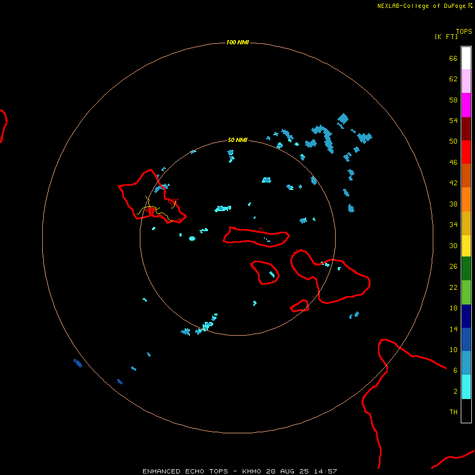
Task: Click the dark blue echo outside 100 NMI ring
Action: tap(78, 363)
